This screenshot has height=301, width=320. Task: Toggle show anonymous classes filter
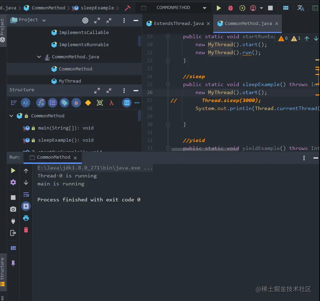pos(100,103)
